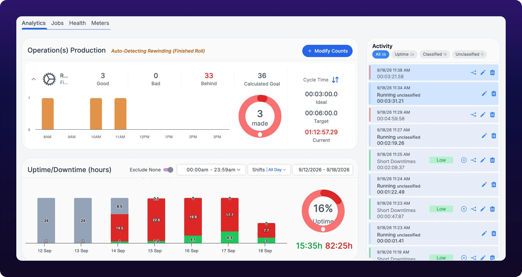This screenshot has height=277, width=522.
Task: Clear classification on 00:00:47.87 Short Downtimes
Action: coord(464,209)
